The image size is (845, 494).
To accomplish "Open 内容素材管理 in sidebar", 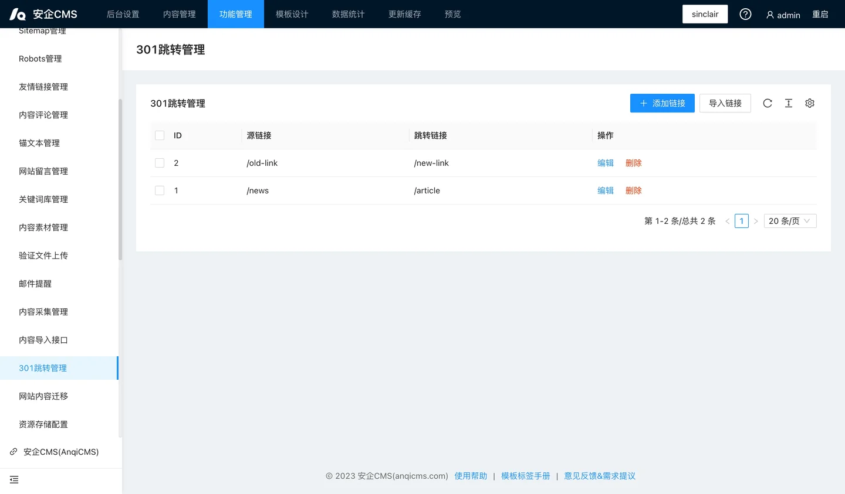I will 59,227.
